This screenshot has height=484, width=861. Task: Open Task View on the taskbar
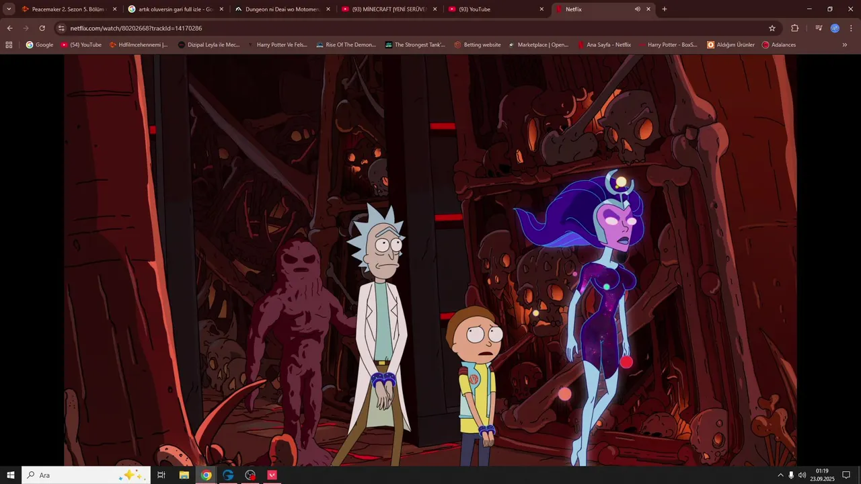click(x=161, y=475)
